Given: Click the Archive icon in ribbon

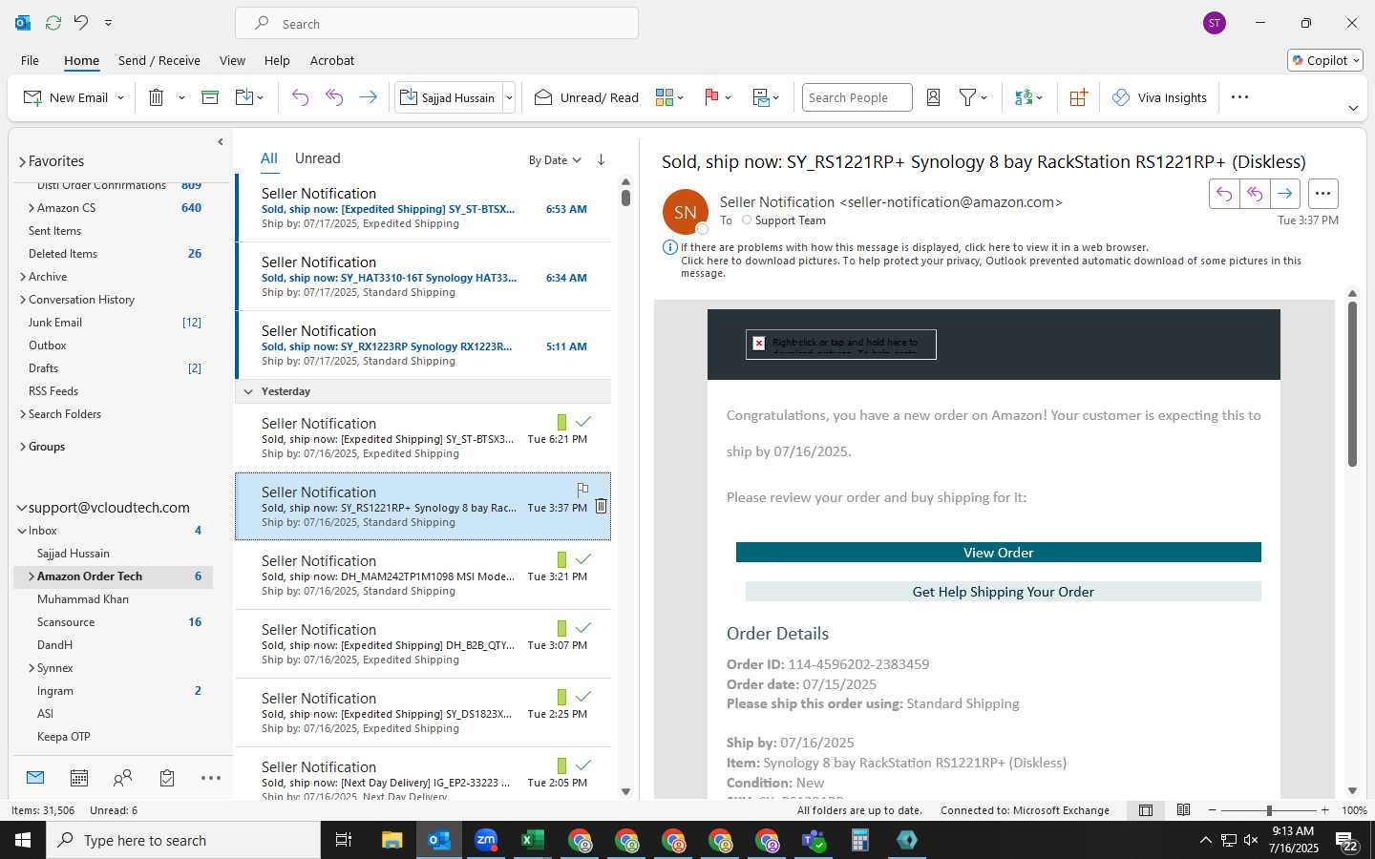Looking at the screenshot, I should pyautogui.click(x=210, y=97).
